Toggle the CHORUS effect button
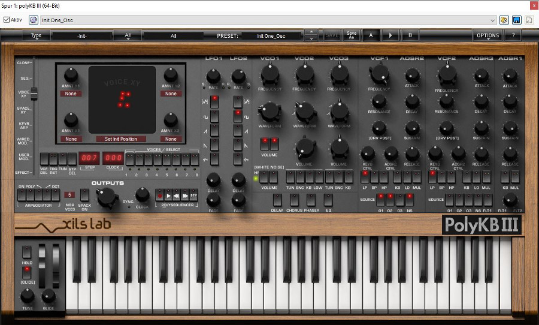Image resolution: width=539 pixels, height=325 pixels. pyautogui.click(x=294, y=200)
